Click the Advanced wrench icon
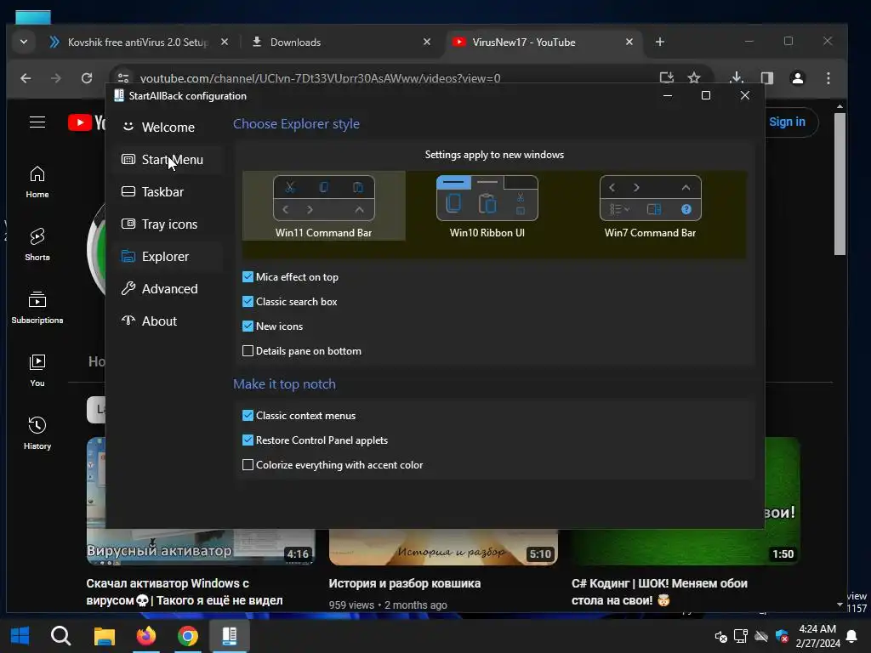This screenshot has width=871, height=653. click(x=128, y=288)
